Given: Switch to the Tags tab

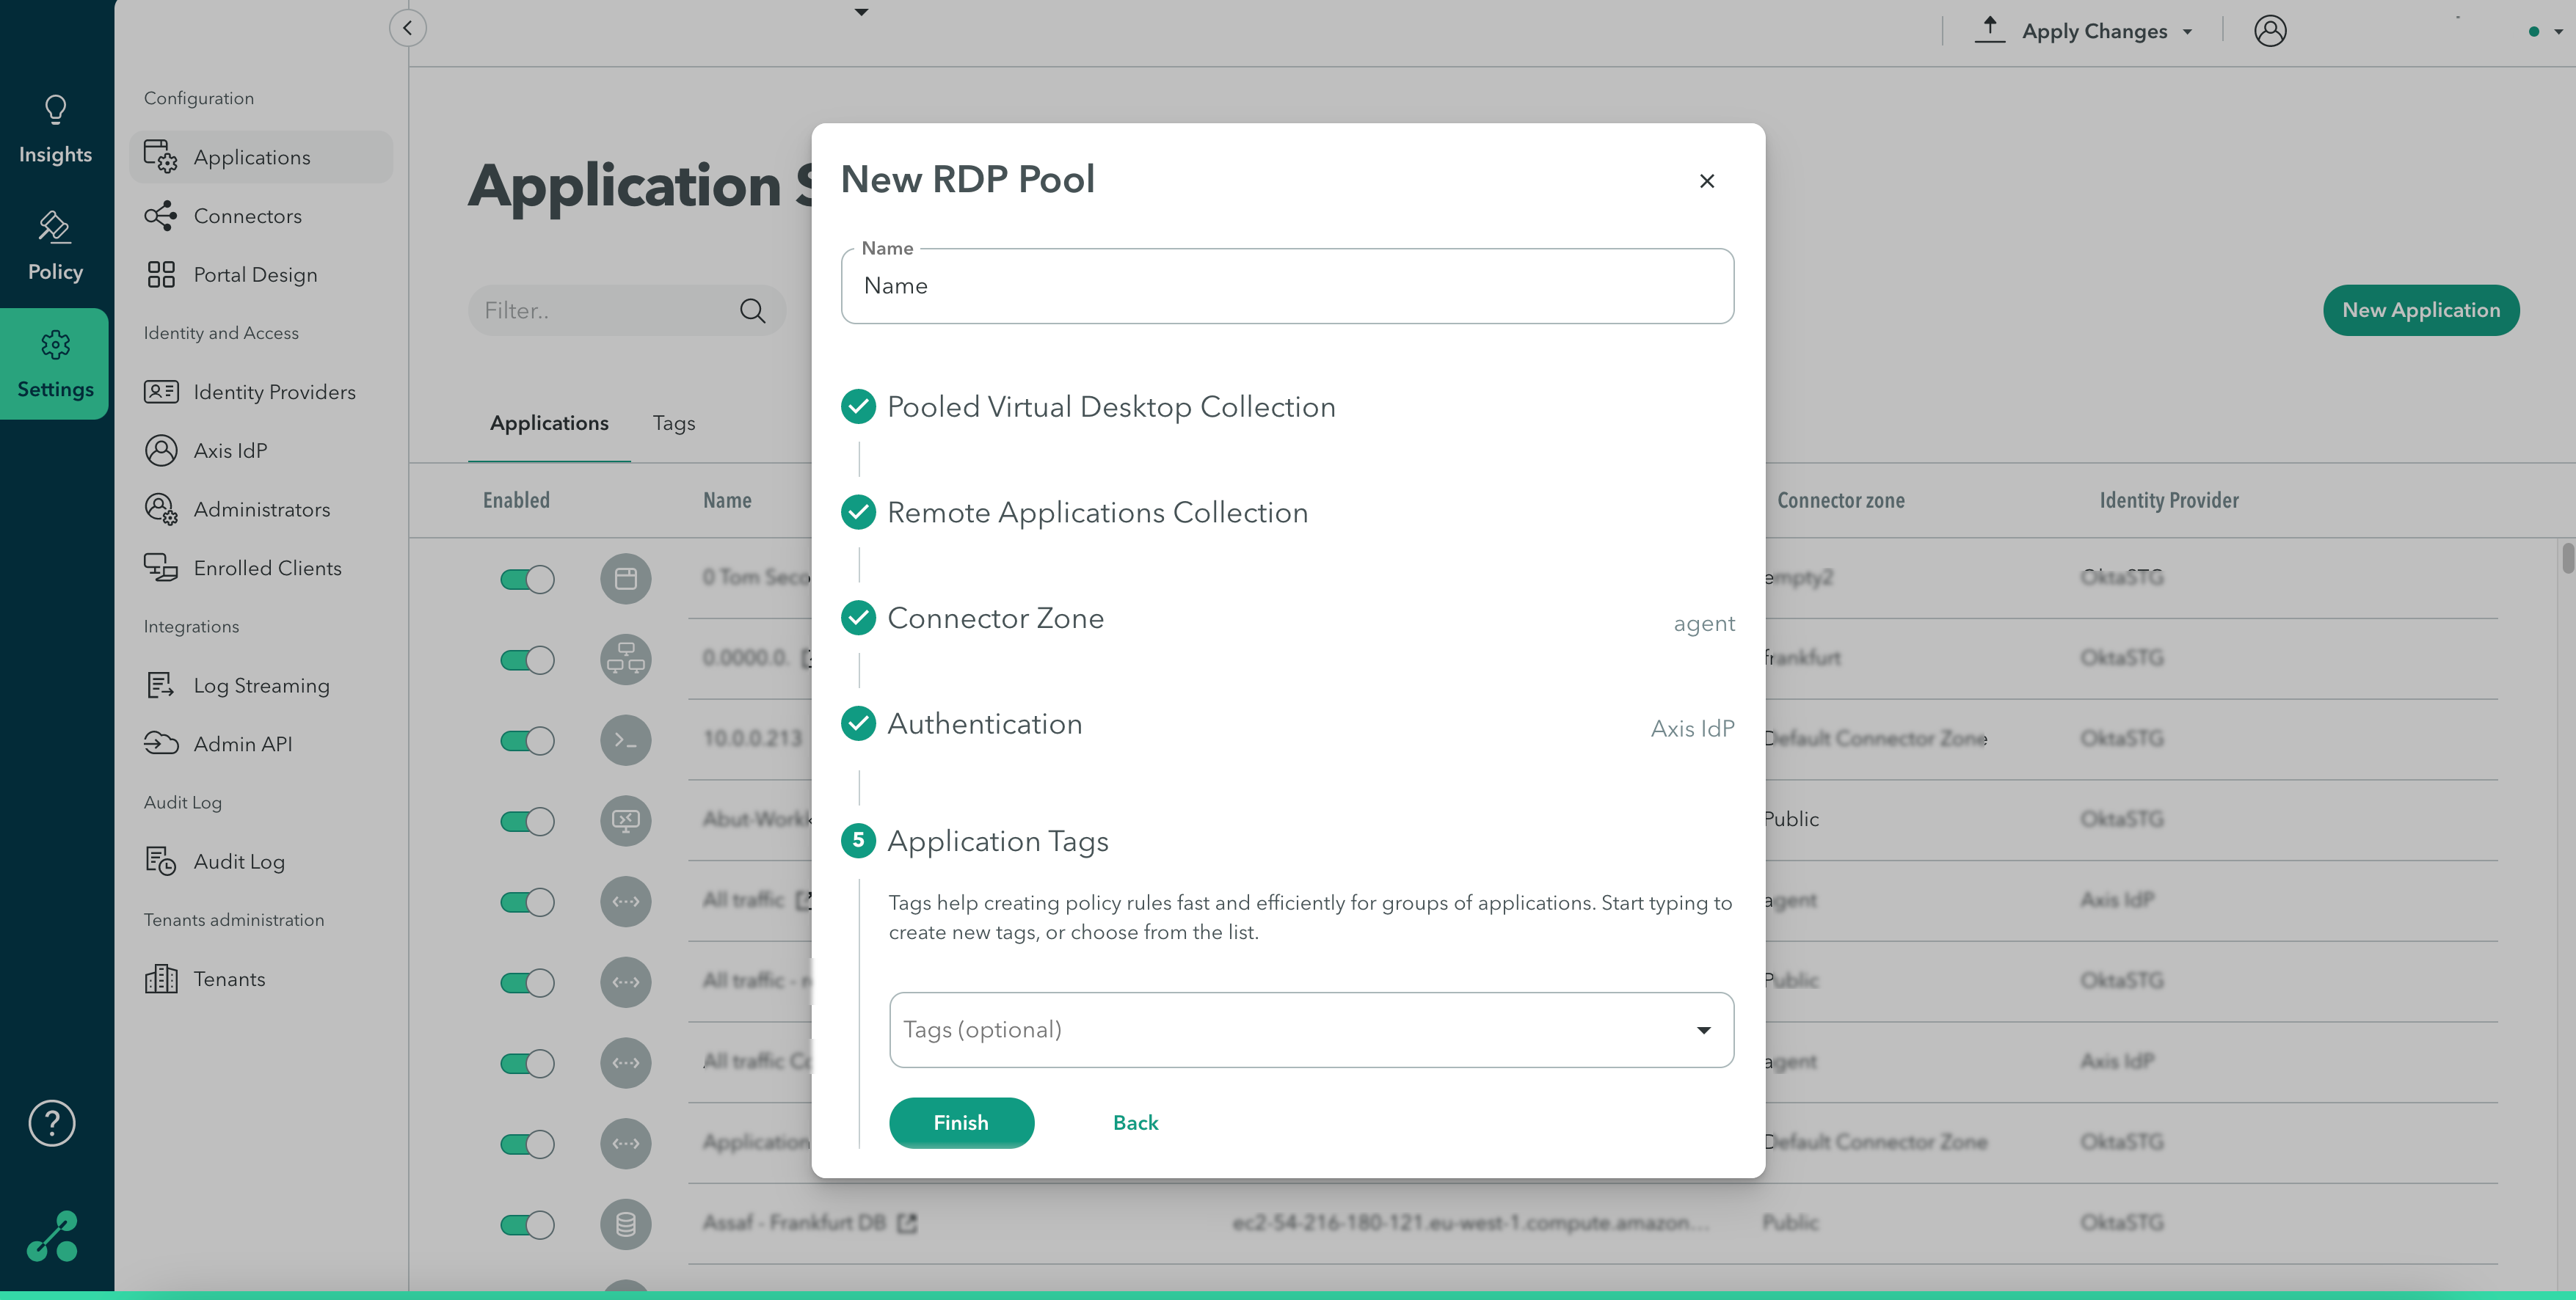Looking at the screenshot, I should tap(673, 423).
